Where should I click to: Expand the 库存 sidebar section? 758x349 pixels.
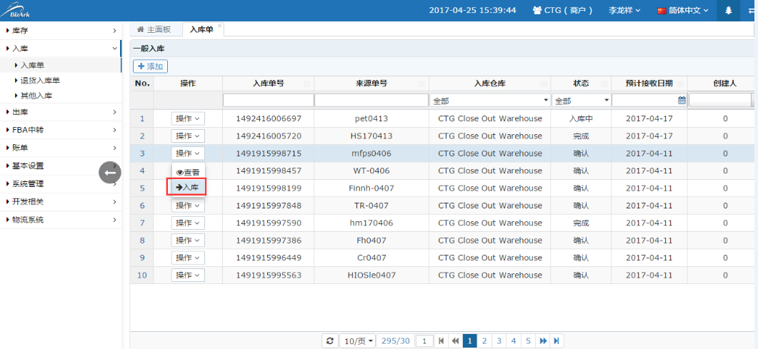[x=61, y=31]
